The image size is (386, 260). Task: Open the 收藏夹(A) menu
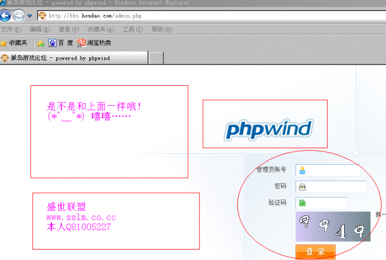coord(101,30)
